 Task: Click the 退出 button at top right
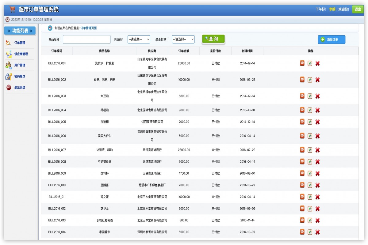(x=358, y=9)
